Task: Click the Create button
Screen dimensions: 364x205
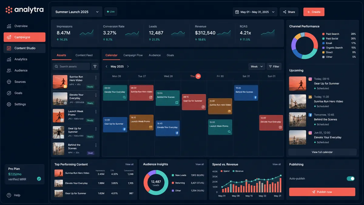Action: [314, 12]
